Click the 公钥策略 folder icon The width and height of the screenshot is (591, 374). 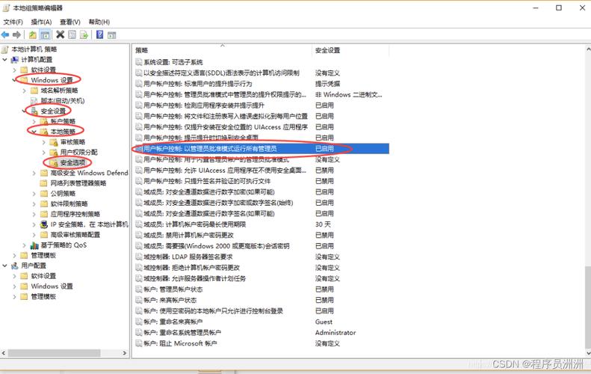44,194
